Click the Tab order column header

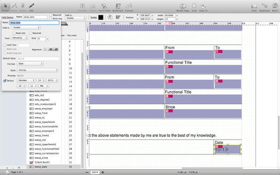pos(72,35)
